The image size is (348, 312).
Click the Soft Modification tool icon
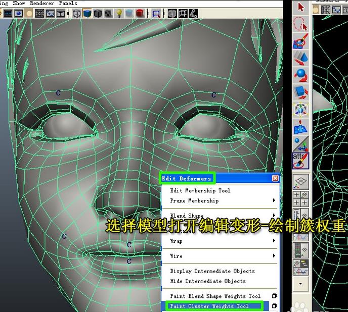pos(301,127)
